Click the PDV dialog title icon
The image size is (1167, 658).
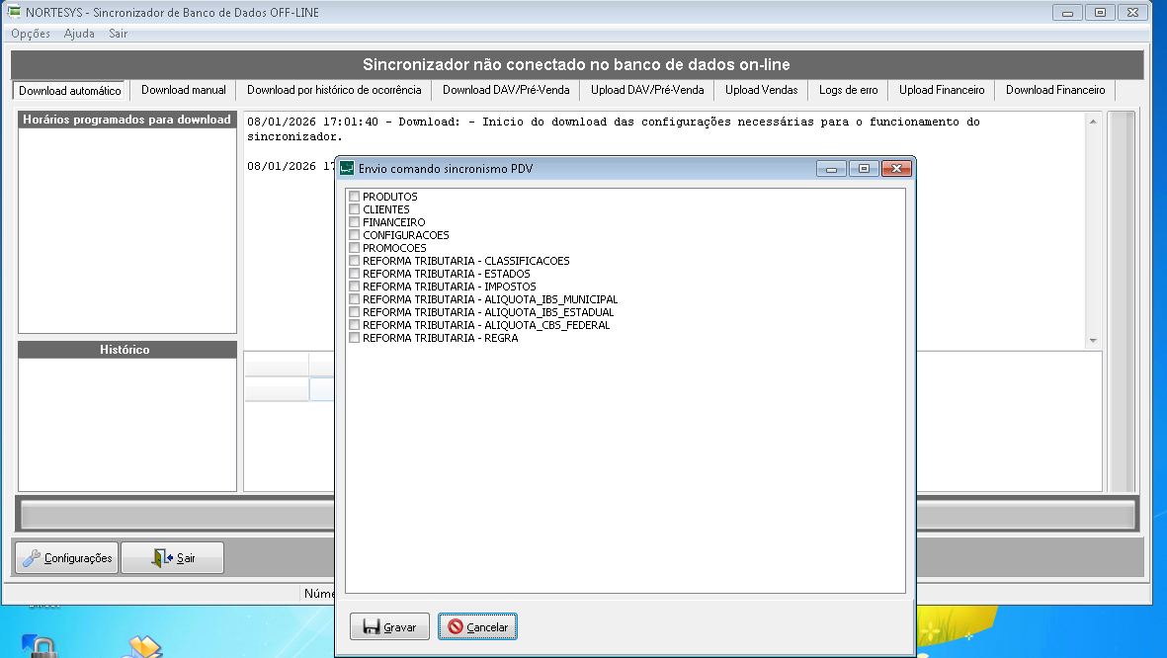pyautogui.click(x=347, y=169)
